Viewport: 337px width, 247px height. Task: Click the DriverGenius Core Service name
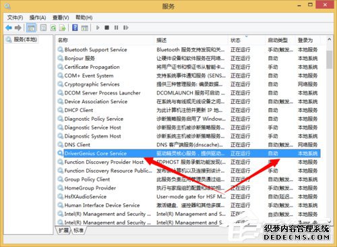tap(96, 153)
